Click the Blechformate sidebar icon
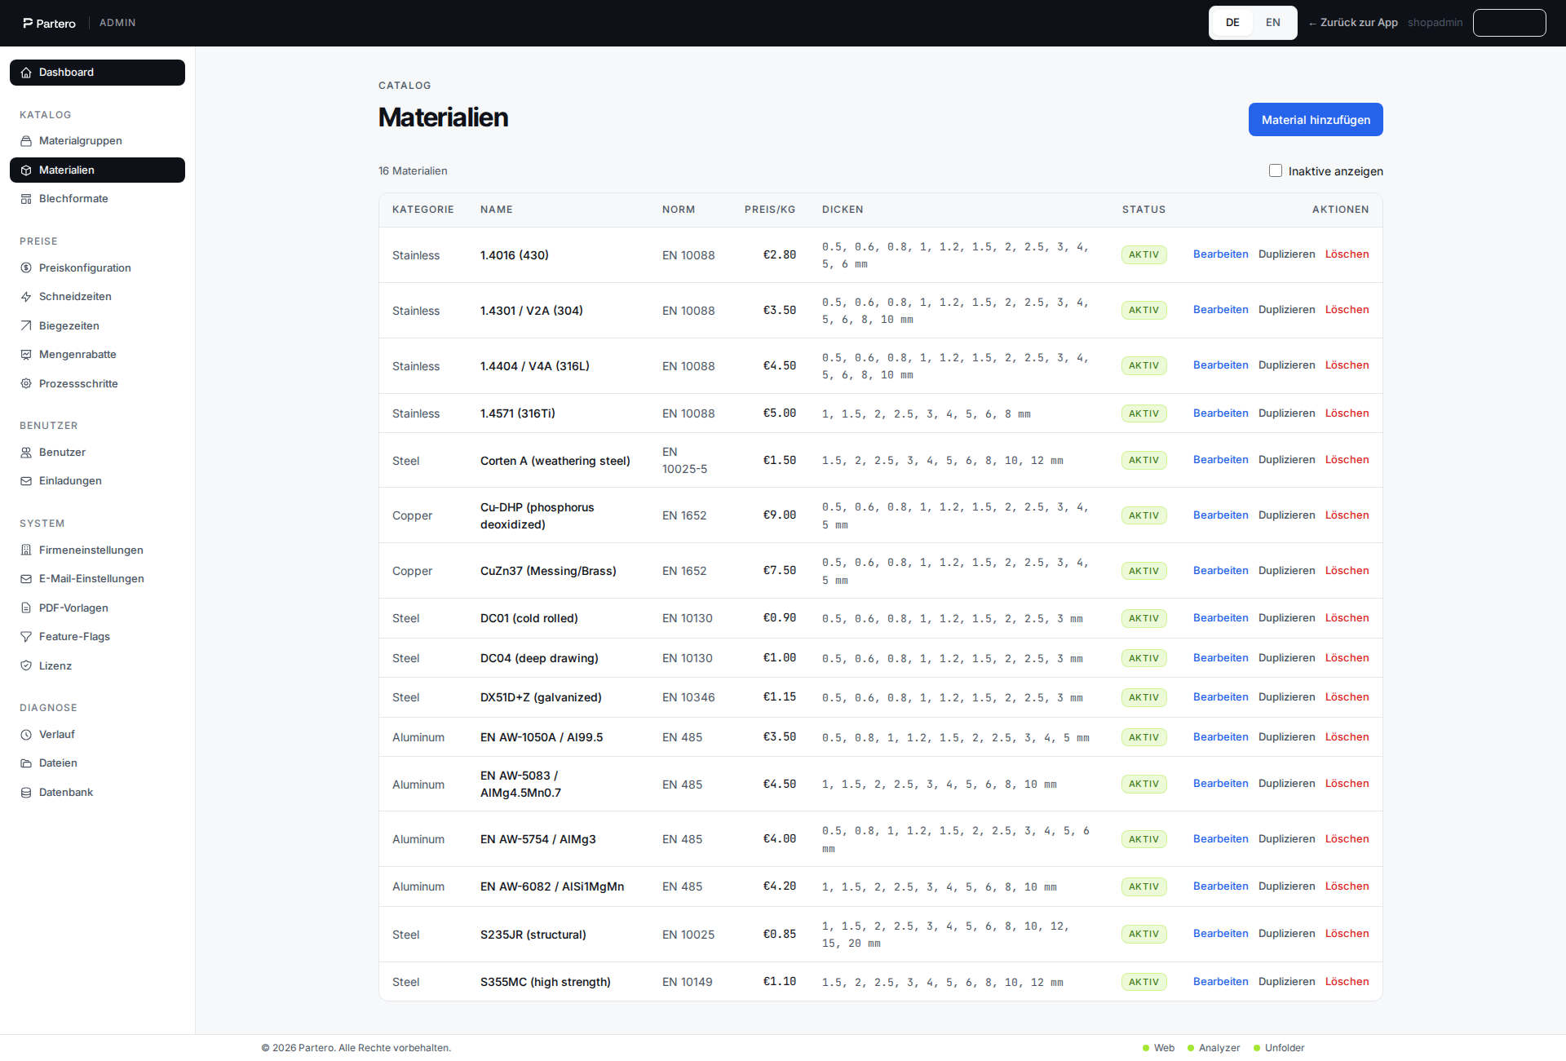 [26, 199]
